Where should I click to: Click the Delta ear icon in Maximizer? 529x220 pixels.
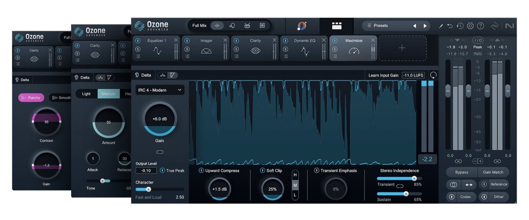point(138,75)
